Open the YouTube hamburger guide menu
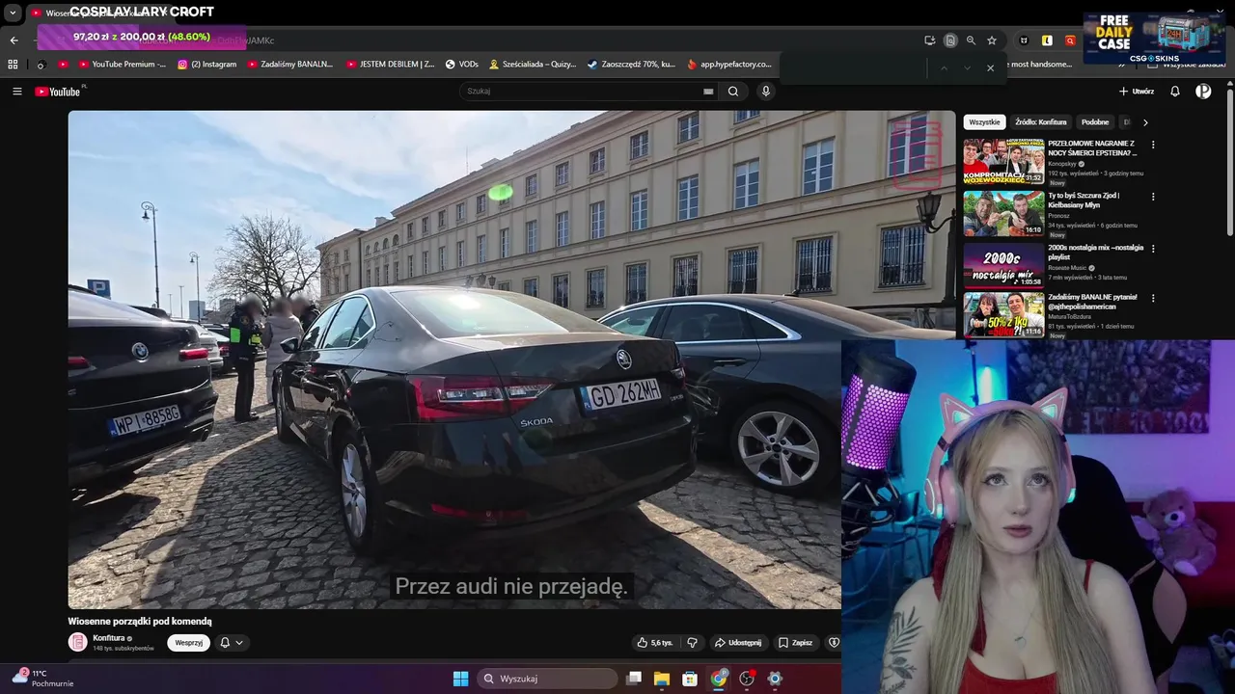1235x694 pixels. (x=16, y=92)
